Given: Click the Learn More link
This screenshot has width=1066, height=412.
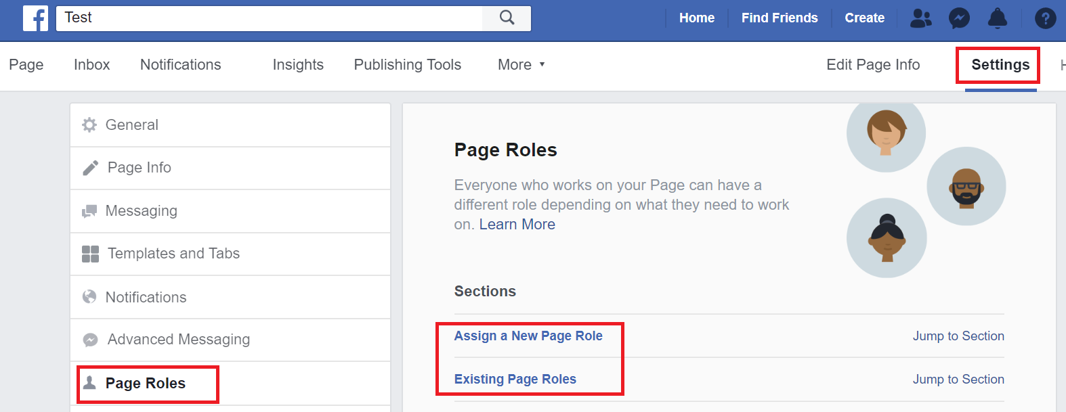Looking at the screenshot, I should pos(517,225).
